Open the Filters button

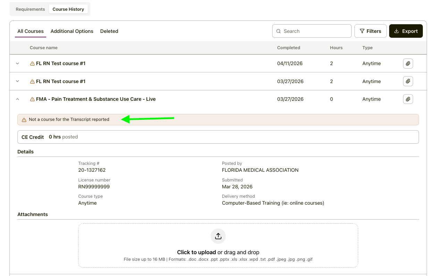point(370,31)
